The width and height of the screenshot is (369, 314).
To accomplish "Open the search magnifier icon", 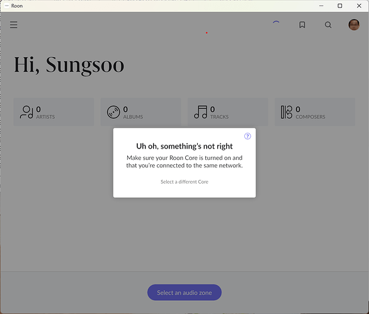I will 328,25.
